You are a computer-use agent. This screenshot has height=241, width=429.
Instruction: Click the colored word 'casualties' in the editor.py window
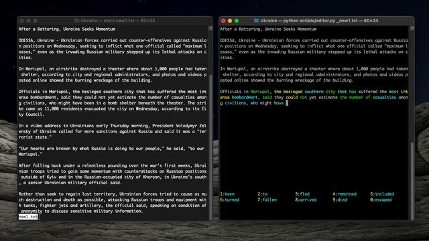pyautogui.click(x=384, y=97)
